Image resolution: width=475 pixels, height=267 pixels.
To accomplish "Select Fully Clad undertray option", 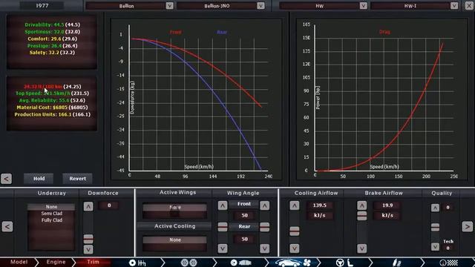I will (x=51, y=220).
